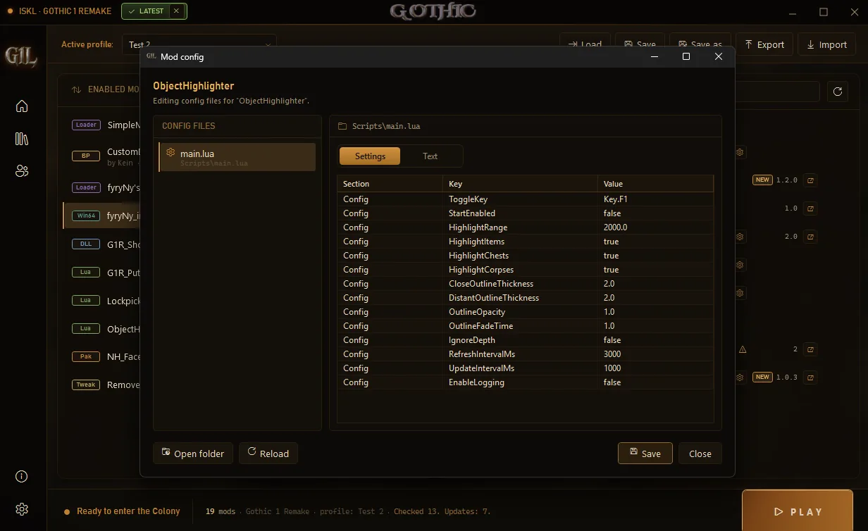
Task: Edit UpdateIntervalMs value 1000
Action: point(655,368)
